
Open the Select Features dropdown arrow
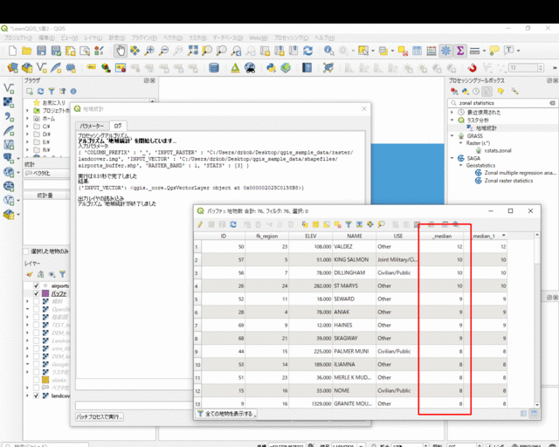tap(373, 51)
